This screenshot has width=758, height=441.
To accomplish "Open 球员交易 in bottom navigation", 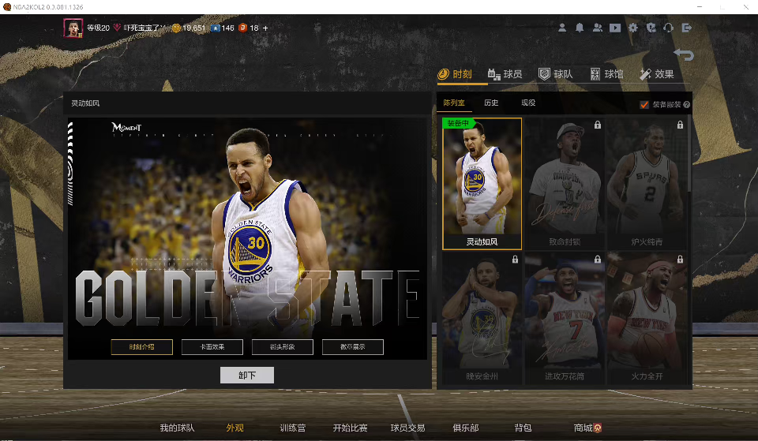I will pyautogui.click(x=407, y=428).
